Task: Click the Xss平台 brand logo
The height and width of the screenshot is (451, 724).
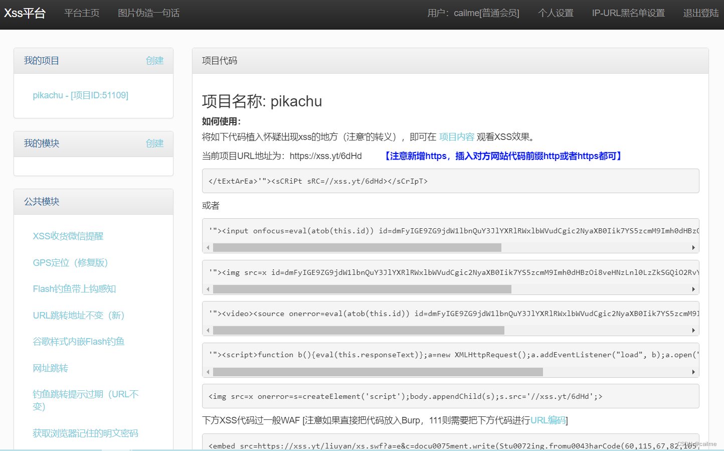Action: coord(25,13)
